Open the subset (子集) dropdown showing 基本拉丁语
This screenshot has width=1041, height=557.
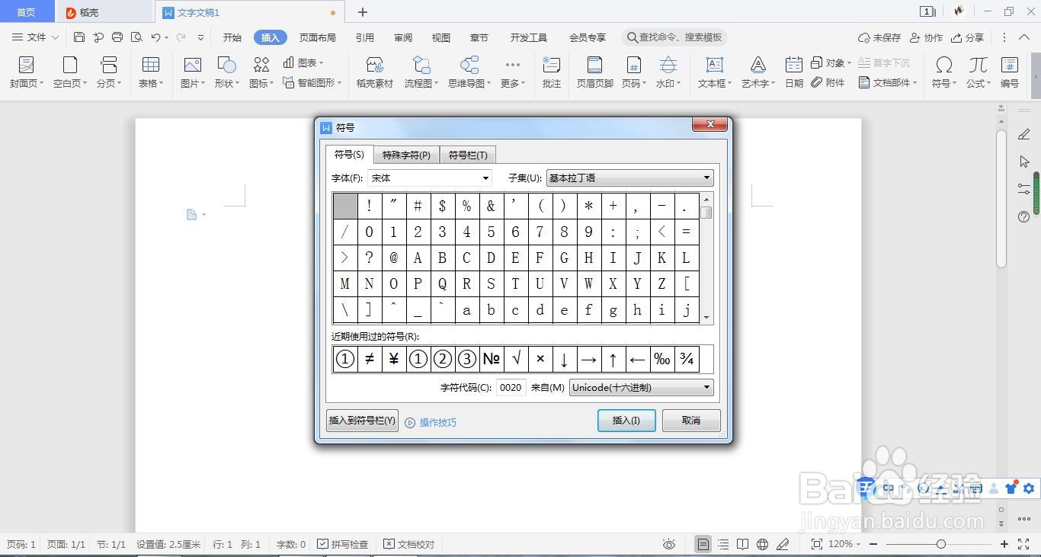click(x=705, y=178)
